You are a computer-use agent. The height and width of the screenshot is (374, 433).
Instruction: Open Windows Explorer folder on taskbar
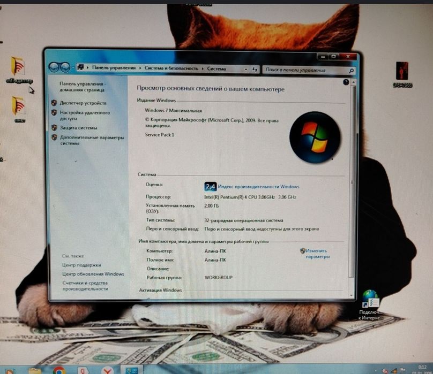coord(35,371)
